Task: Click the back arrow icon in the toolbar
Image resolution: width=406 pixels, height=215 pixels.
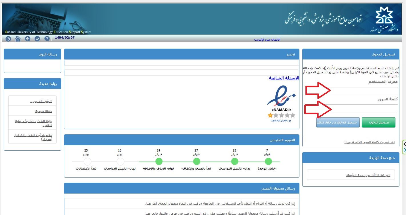Action: (28, 39)
